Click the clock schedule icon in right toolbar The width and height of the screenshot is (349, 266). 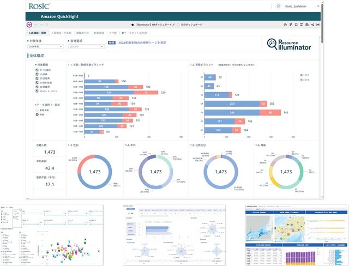coord(286,25)
